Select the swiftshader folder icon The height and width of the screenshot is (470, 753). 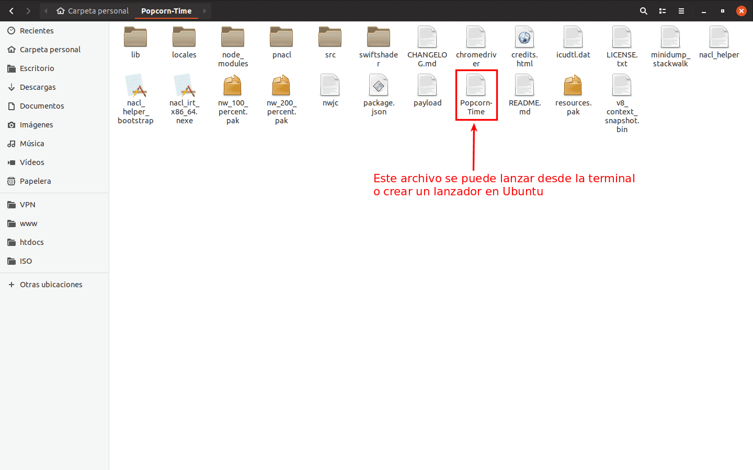pos(379,37)
